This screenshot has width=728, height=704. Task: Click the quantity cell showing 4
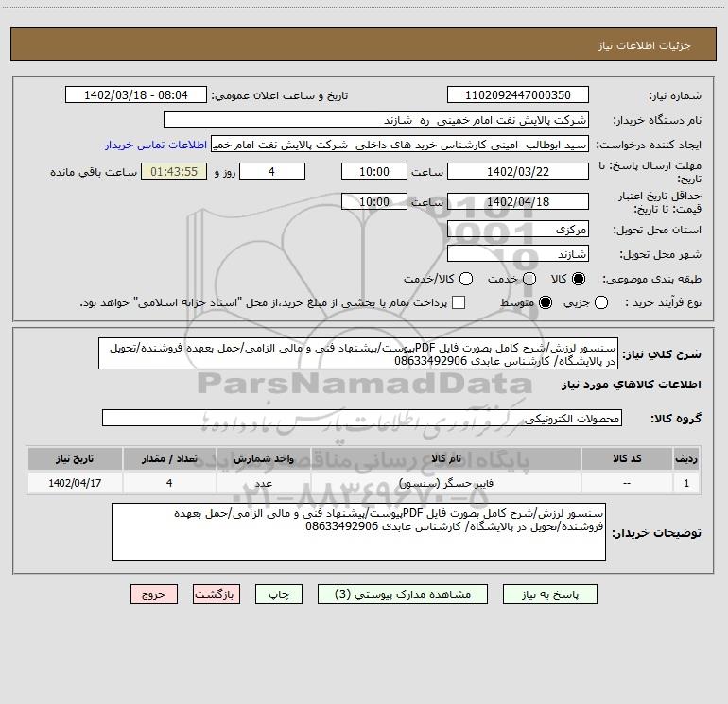[x=169, y=483]
